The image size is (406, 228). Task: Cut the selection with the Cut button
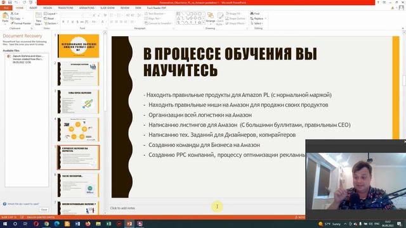[x=15, y=13]
